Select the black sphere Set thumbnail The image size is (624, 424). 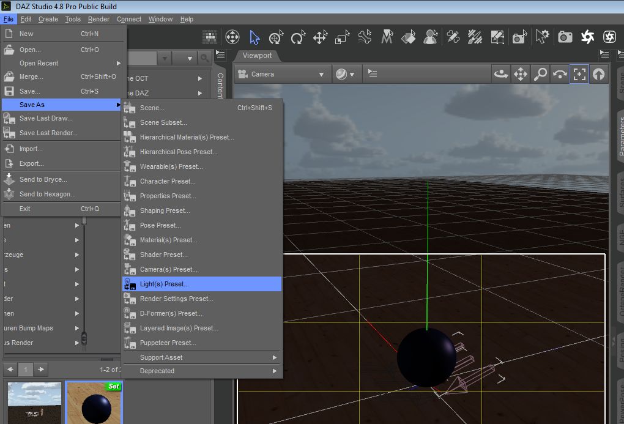(x=94, y=403)
